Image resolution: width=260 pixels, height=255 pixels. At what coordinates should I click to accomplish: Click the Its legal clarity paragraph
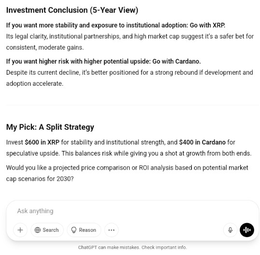(x=130, y=42)
